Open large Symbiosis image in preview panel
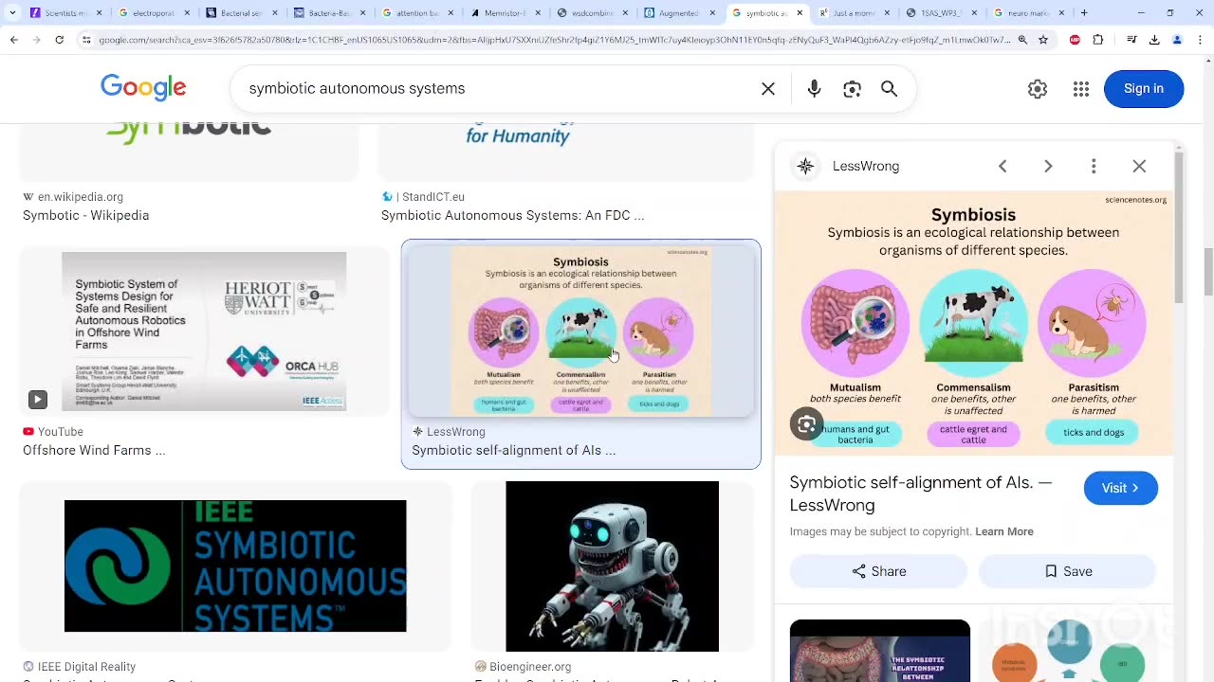This screenshot has height=682, width=1214. pyautogui.click(x=974, y=323)
